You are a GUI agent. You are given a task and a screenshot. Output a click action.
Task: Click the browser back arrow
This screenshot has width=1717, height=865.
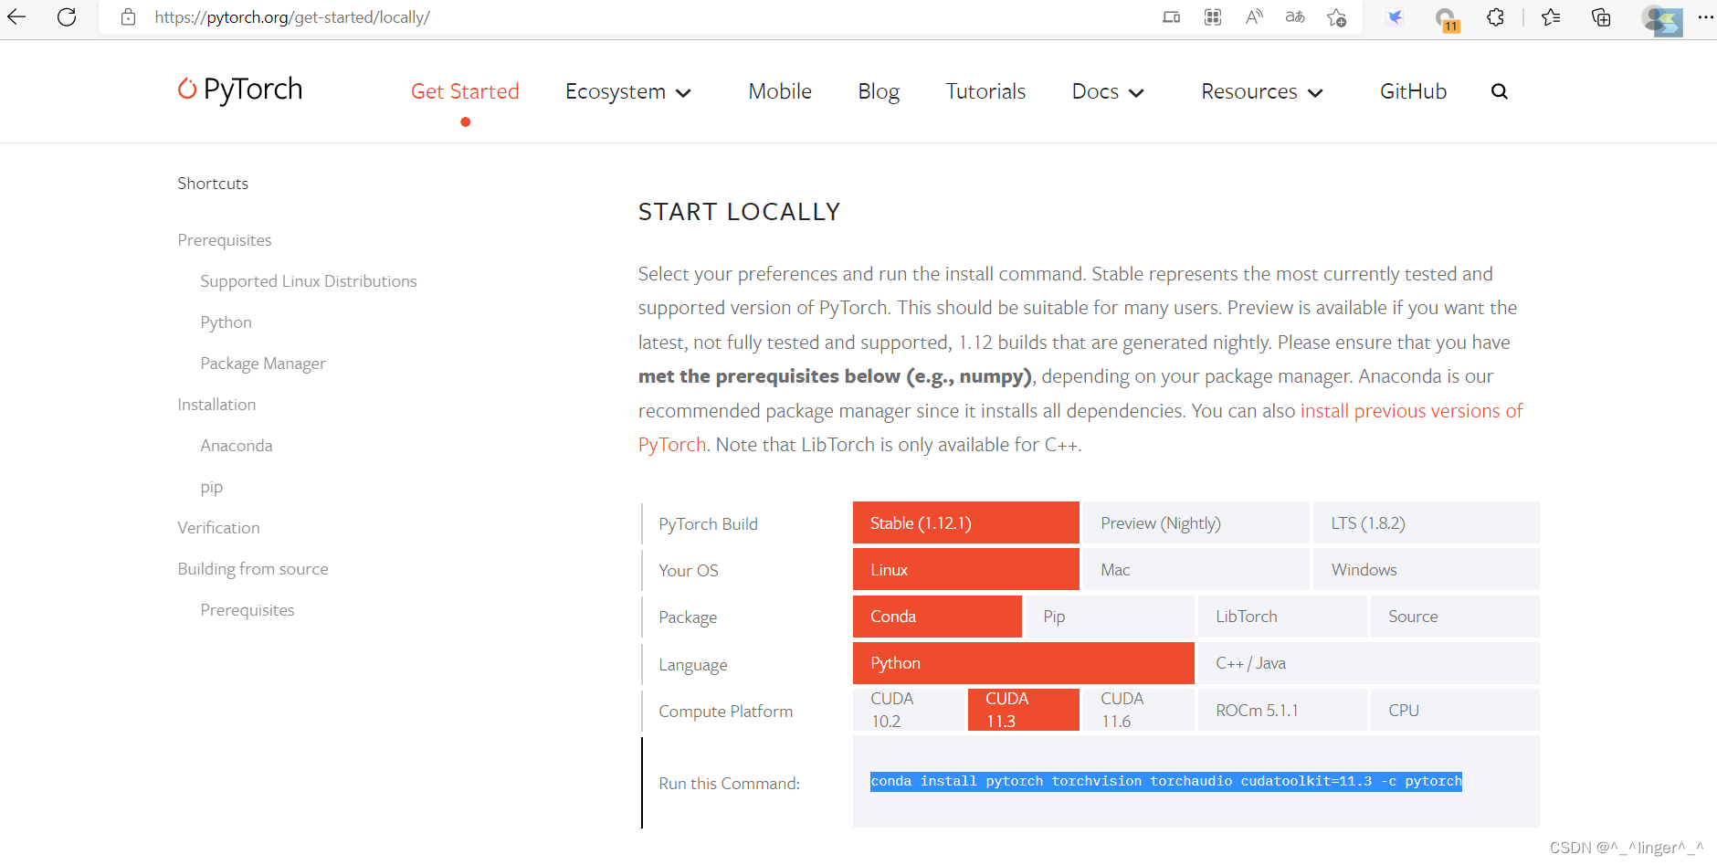(x=16, y=16)
